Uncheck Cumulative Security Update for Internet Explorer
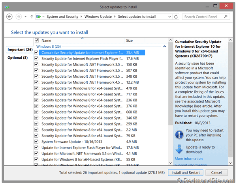 [36, 52]
